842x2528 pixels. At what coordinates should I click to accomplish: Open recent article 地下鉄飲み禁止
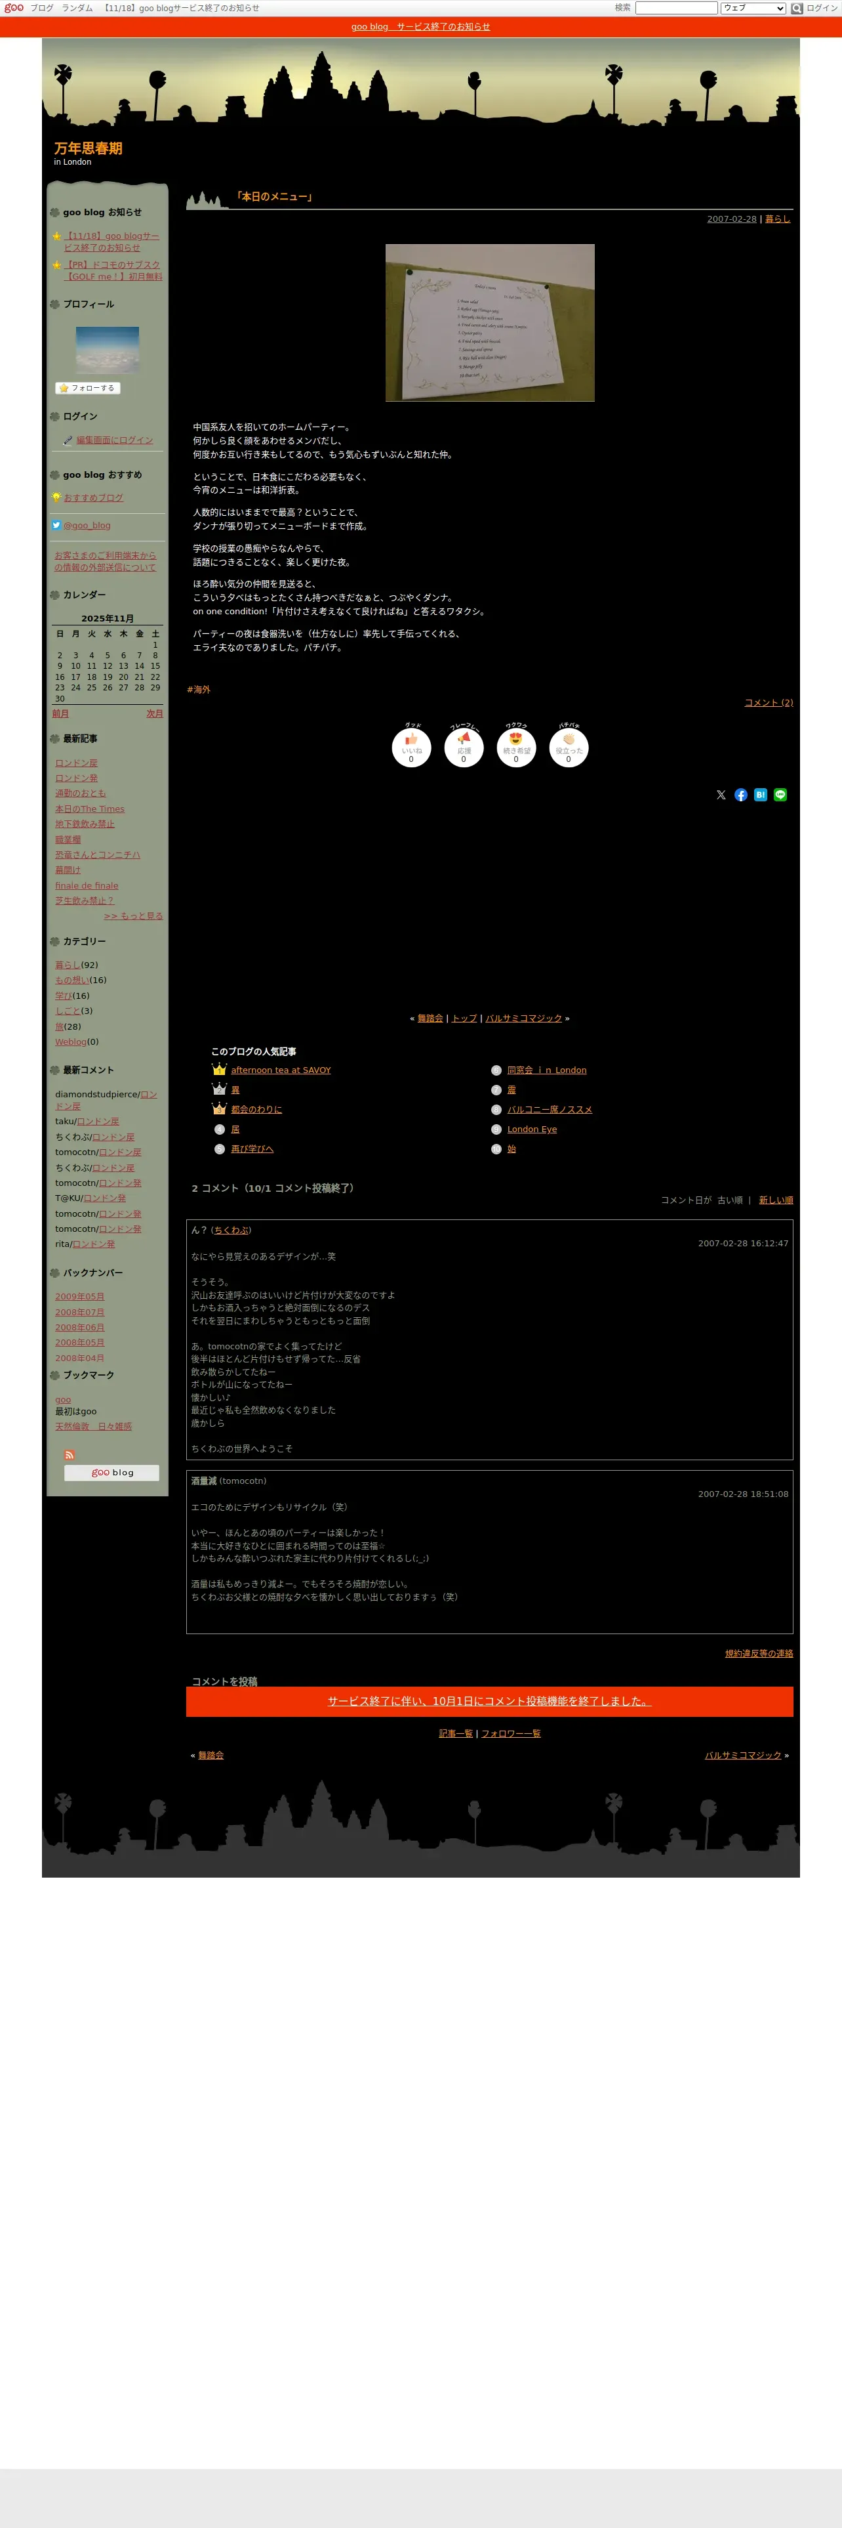(x=85, y=824)
